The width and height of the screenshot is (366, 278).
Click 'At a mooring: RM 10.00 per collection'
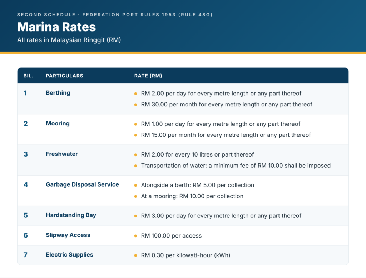coord(192,196)
